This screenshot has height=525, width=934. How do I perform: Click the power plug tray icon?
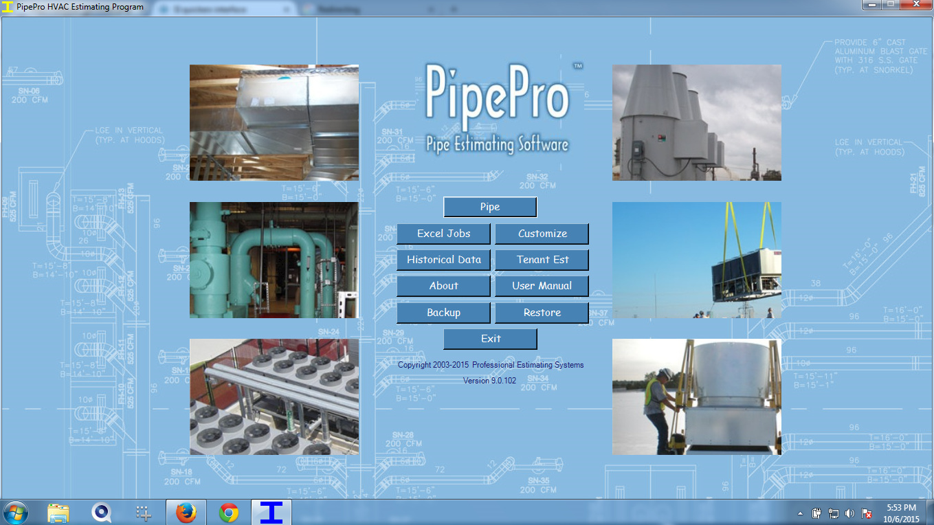[x=817, y=513]
